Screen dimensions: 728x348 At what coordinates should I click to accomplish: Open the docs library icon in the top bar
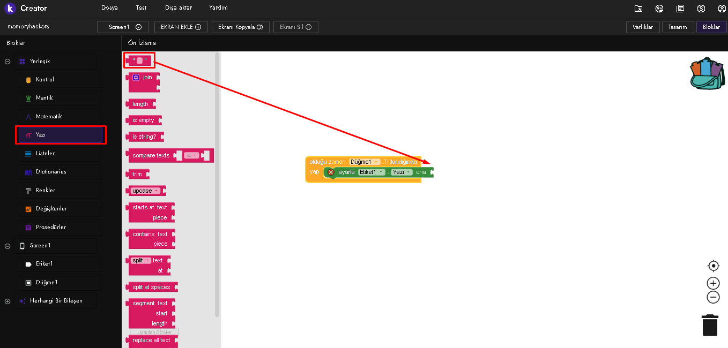(680, 8)
